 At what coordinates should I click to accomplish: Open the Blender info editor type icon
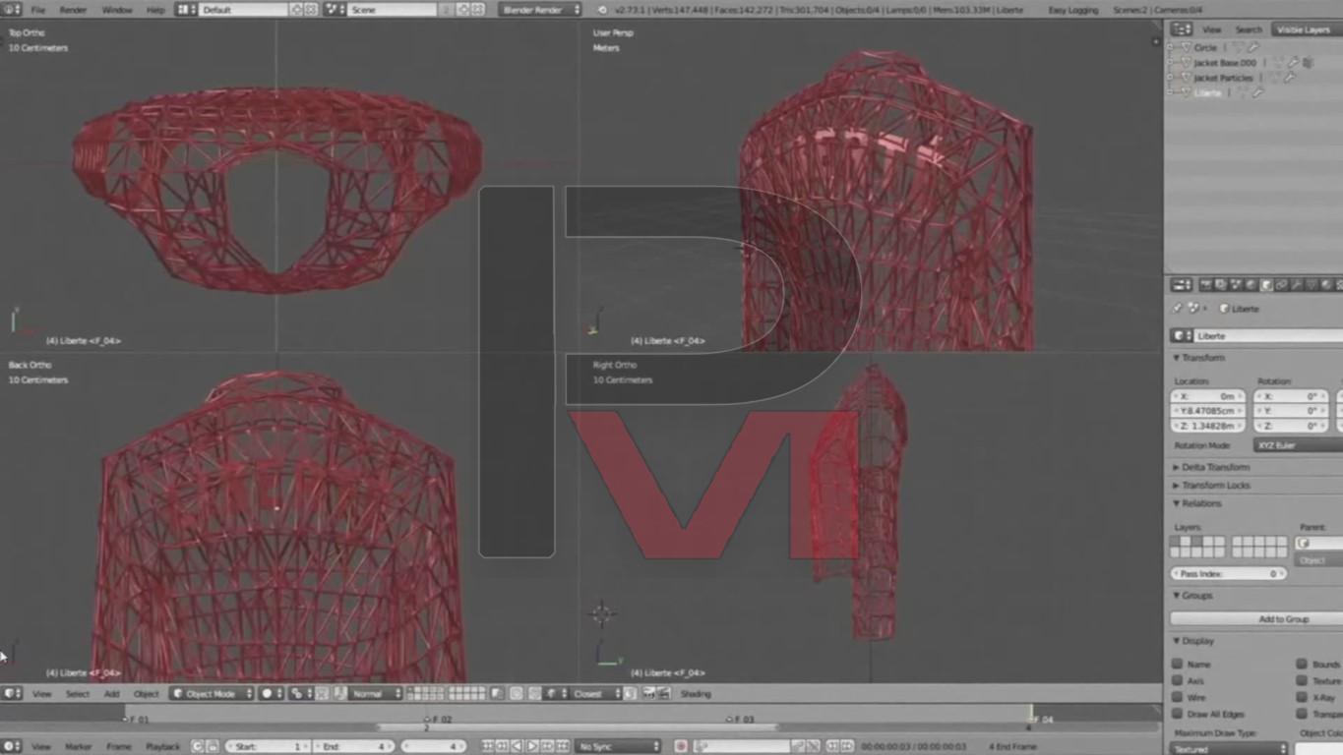[x=11, y=9]
